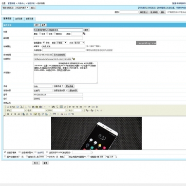186x186 pixels.
Task: Insert hyperlink via globe link icon
Action: coord(24,114)
